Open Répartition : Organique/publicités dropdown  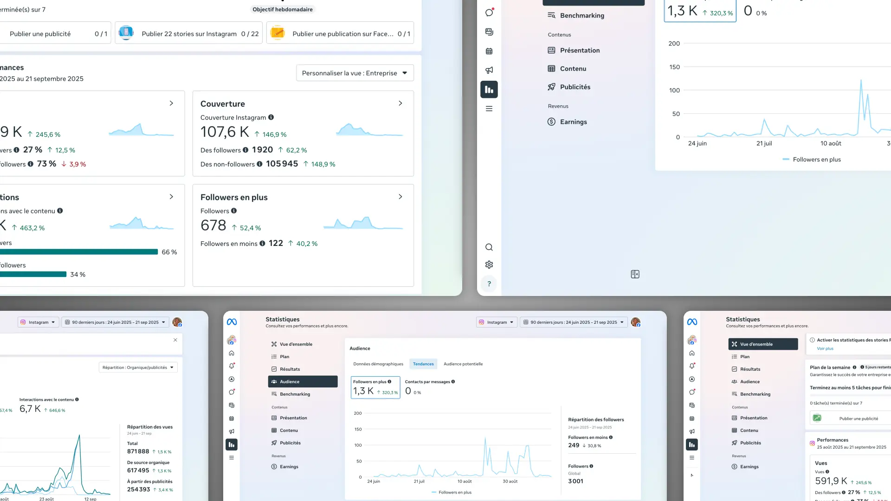click(x=138, y=367)
